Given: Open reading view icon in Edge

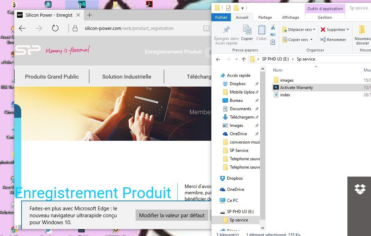Looking at the screenshot, I should point(206,29).
